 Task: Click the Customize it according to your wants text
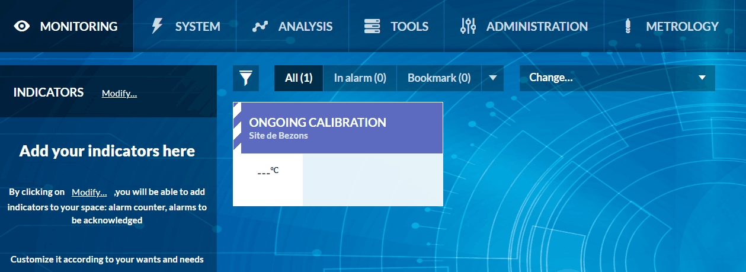(x=107, y=260)
